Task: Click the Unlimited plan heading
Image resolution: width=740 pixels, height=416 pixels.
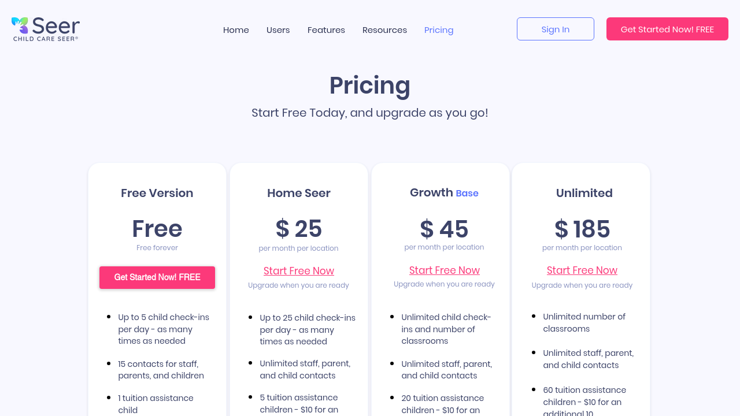Action: [584, 193]
